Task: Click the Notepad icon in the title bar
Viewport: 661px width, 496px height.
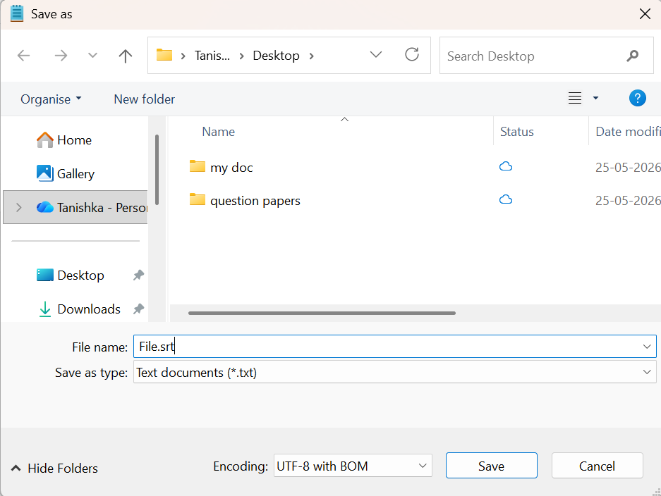Action: click(x=17, y=13)
